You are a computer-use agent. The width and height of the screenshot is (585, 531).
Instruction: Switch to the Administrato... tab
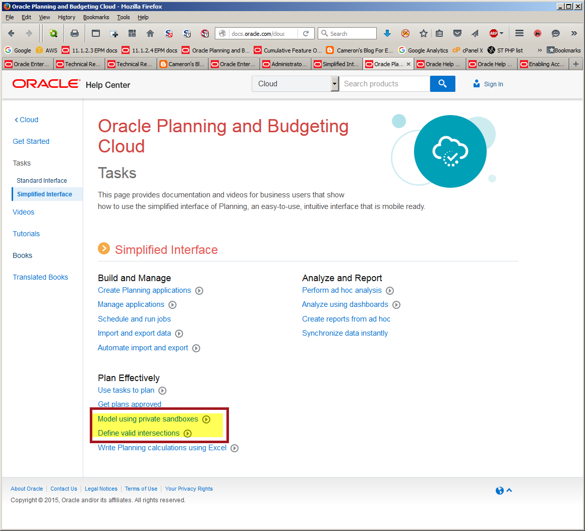tap(285, 64)
